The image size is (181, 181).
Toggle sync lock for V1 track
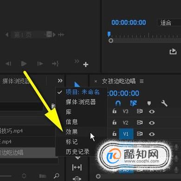click(140, 134)
